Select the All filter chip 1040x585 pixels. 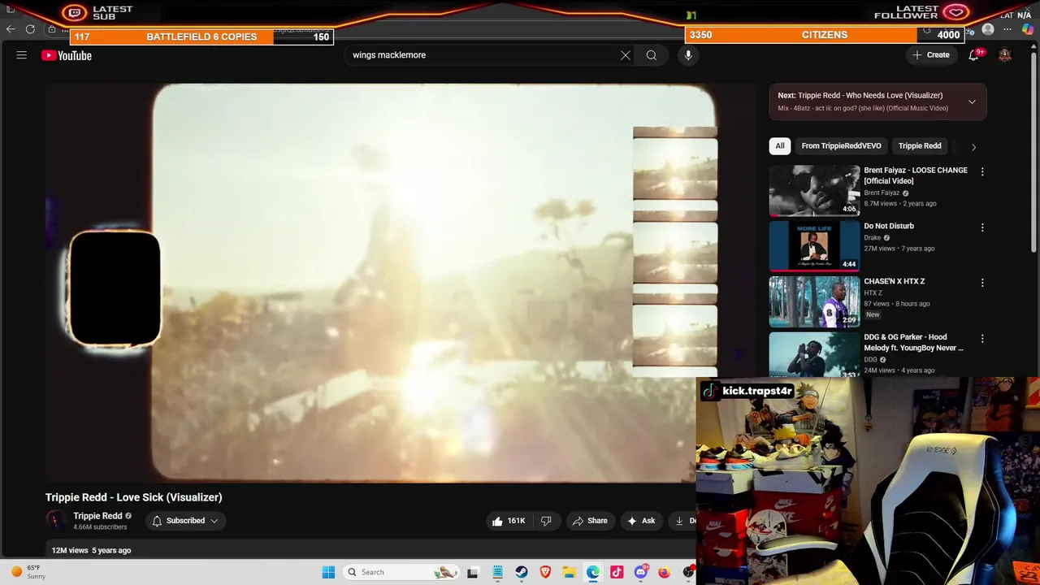tap(780, 146)
